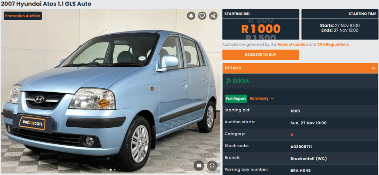
Task: Click the notification bell icon
Action: (191, 16)
